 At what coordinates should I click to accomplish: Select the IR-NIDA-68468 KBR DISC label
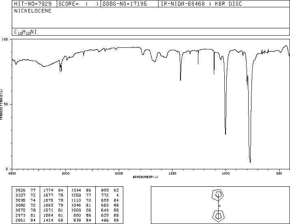coord(201,4)
